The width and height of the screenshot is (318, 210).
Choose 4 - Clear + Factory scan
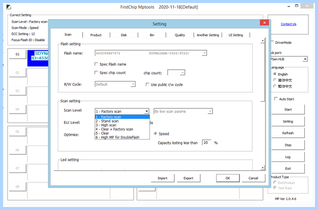(122, 129)
